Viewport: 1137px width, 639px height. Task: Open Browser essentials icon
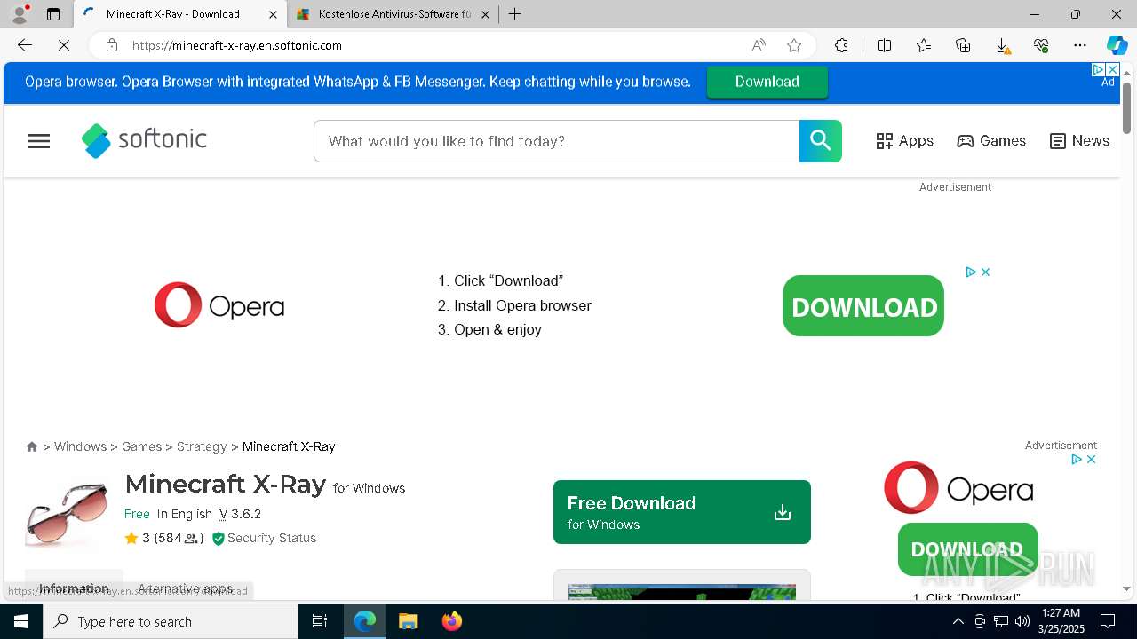coord(1041,45)
